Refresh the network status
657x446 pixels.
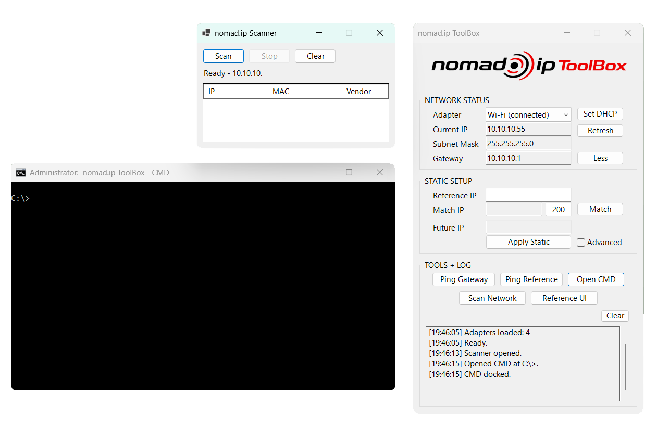[x=600, y=131]
